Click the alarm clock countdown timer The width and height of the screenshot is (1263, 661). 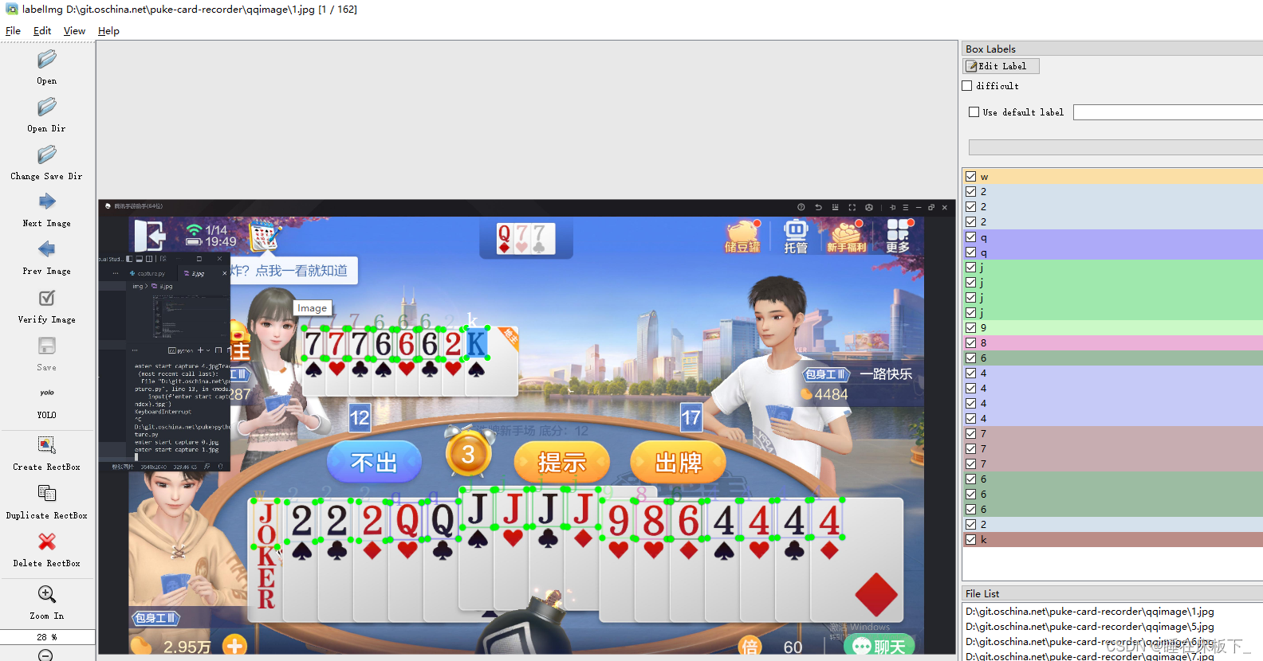pos(468,452)
